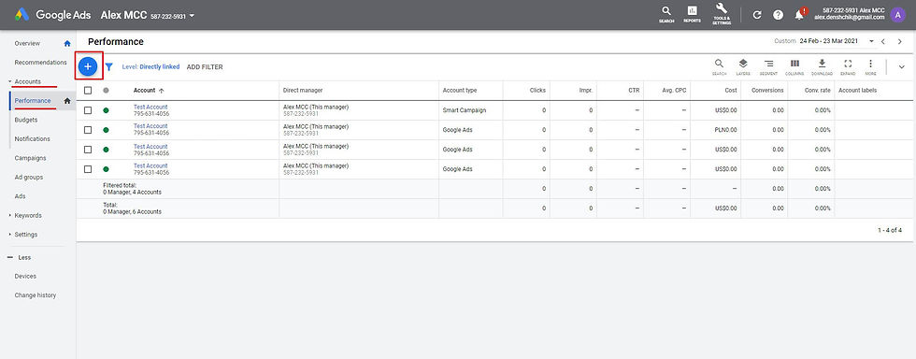Open Tools & Settings wrench icon
Screen dimensions: 916x359
coord(722,14)
